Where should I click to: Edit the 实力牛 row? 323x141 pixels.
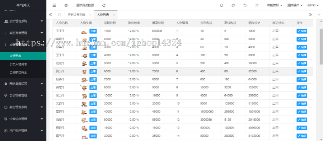(302, 95)
